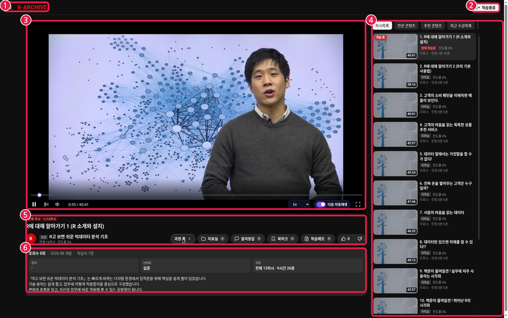The width and height of the screenshot is (508, 318).
Task: Switch to the 차시목록 tab
Action: point(382,26)
